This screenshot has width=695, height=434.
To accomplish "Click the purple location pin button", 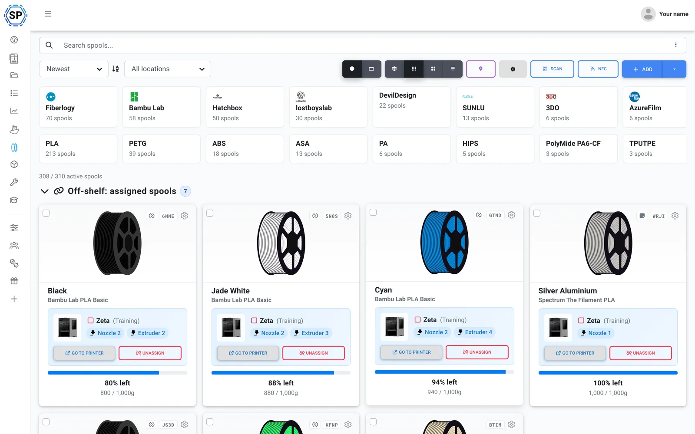I will [x=481, y=69].
